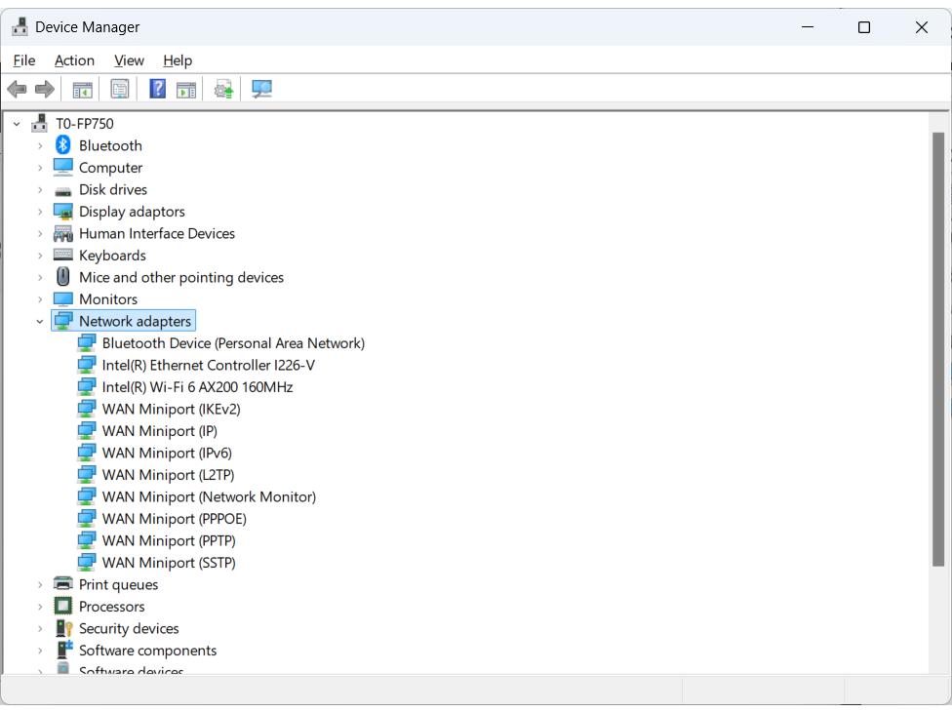Minimize the Device Manager window
Screen dimensions: 952x712
[x=808, y=27]
